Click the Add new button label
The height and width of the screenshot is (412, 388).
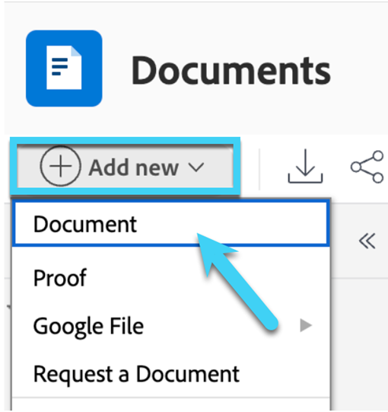click(134, 168)
